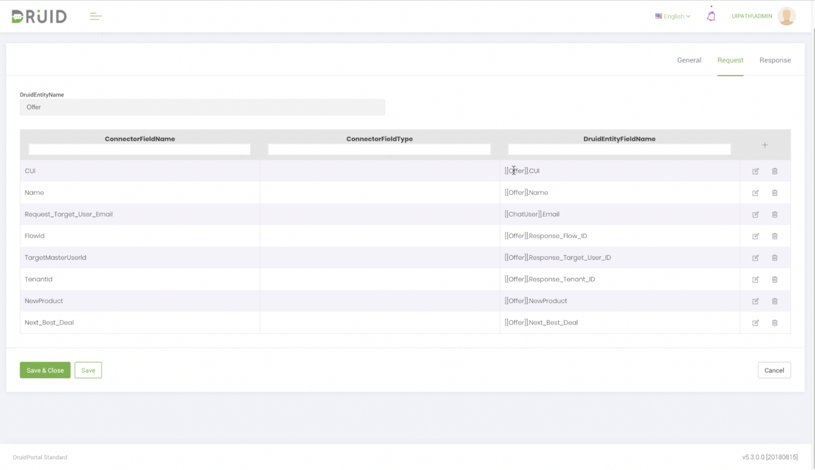Delete the Next_Best_Deal row
This screenshot has width=815, height=470.
coord(774,322)
